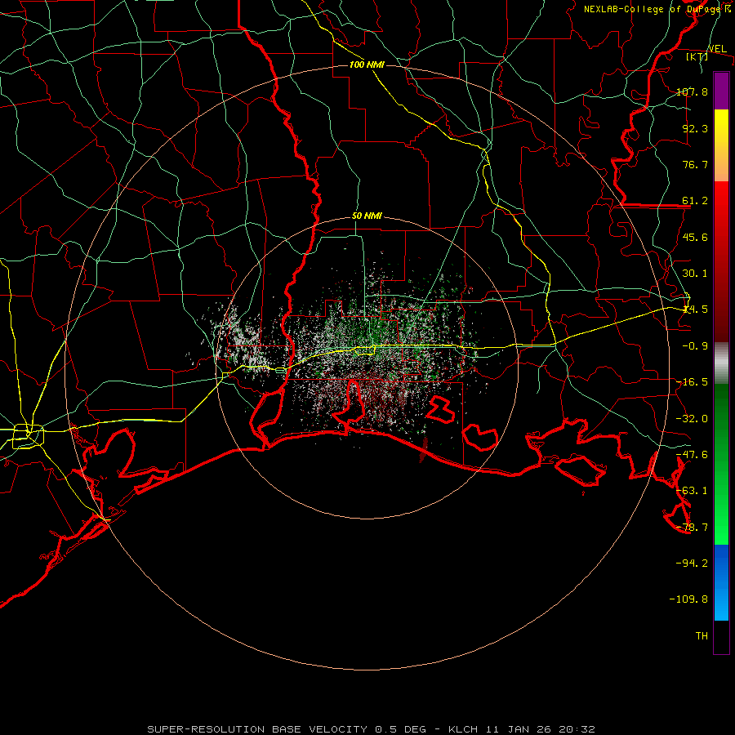Click the -32.0 velocity scale value

(692, 419)
